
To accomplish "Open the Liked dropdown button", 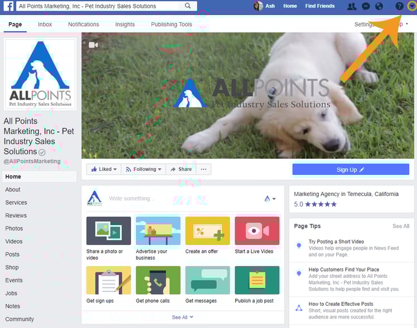I will point(104,169).
